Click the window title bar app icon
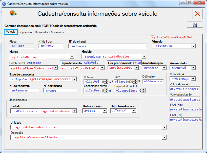Screen dimensions: 207x153 coord(4,4)
